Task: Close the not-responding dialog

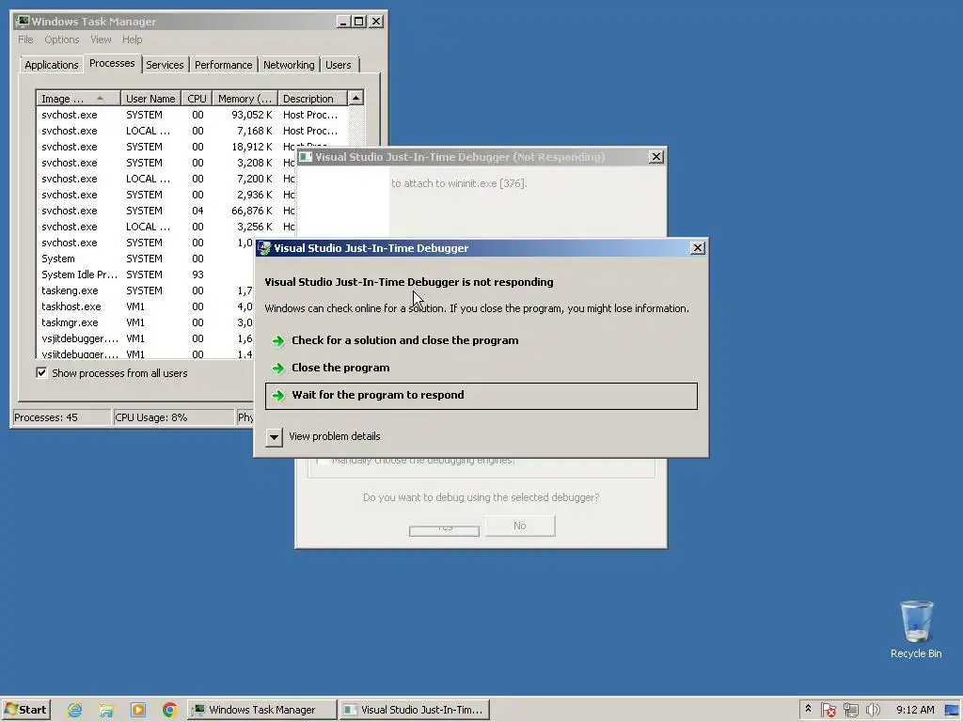Action: click(x=697, y=248)
